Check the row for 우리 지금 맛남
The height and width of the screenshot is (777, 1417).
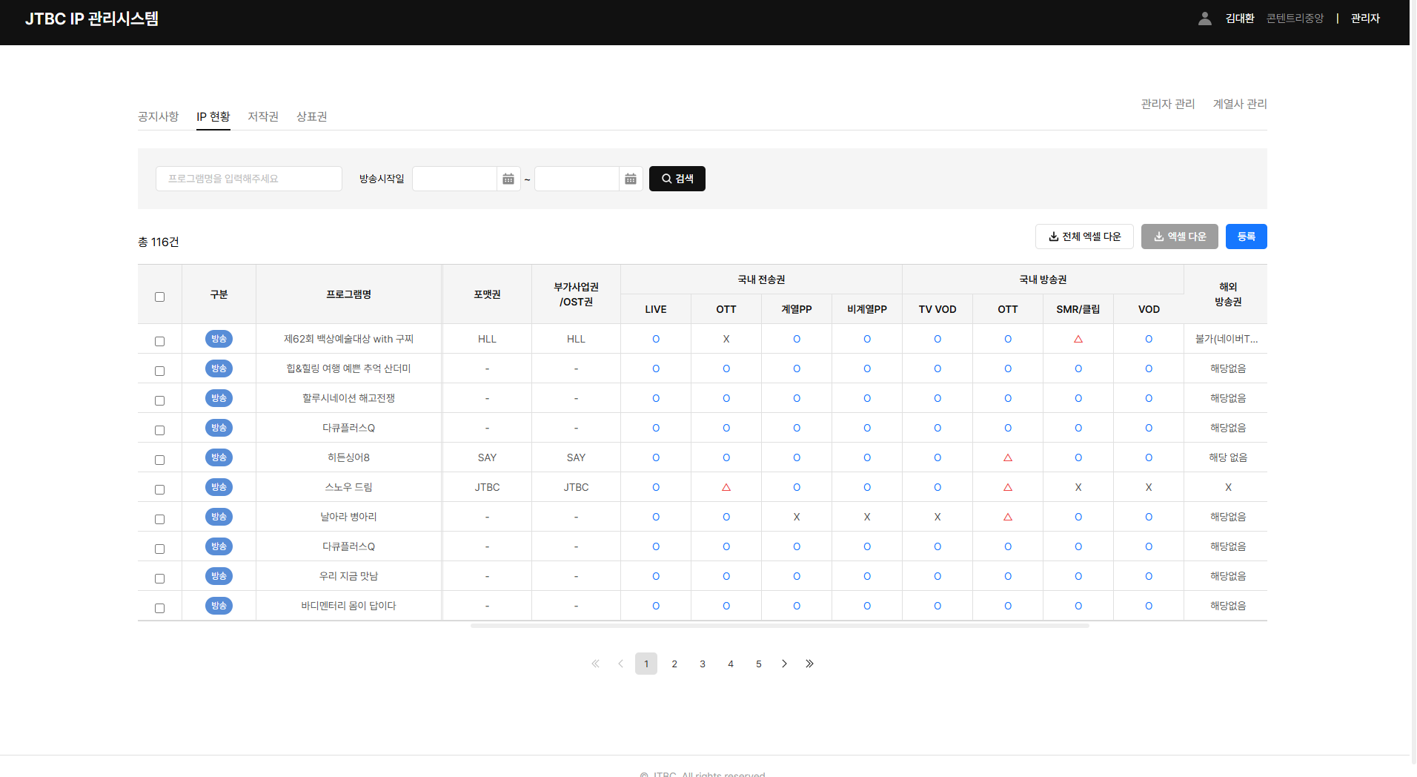coord(159,578)
